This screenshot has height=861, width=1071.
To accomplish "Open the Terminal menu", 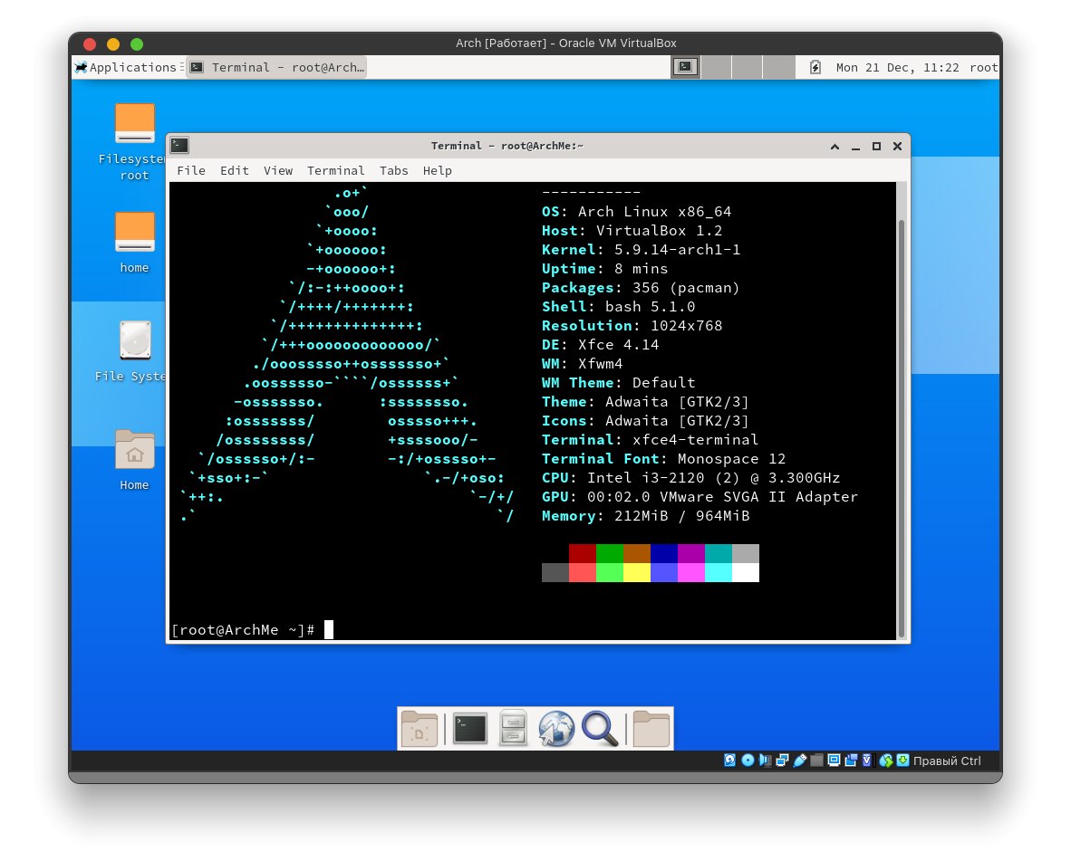I will pyautogui.click(x=335, y=170).
